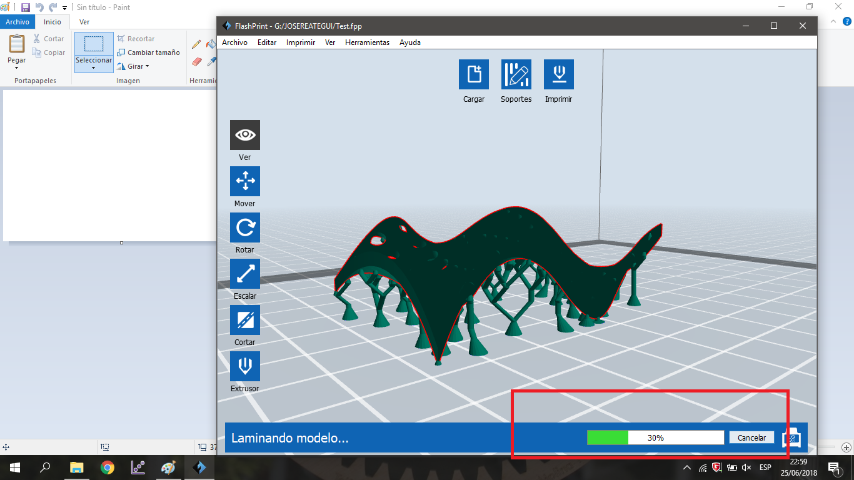Select the pencil tool in Paint
The width and height of the screenshot is (854, 480).
point(196,44)
